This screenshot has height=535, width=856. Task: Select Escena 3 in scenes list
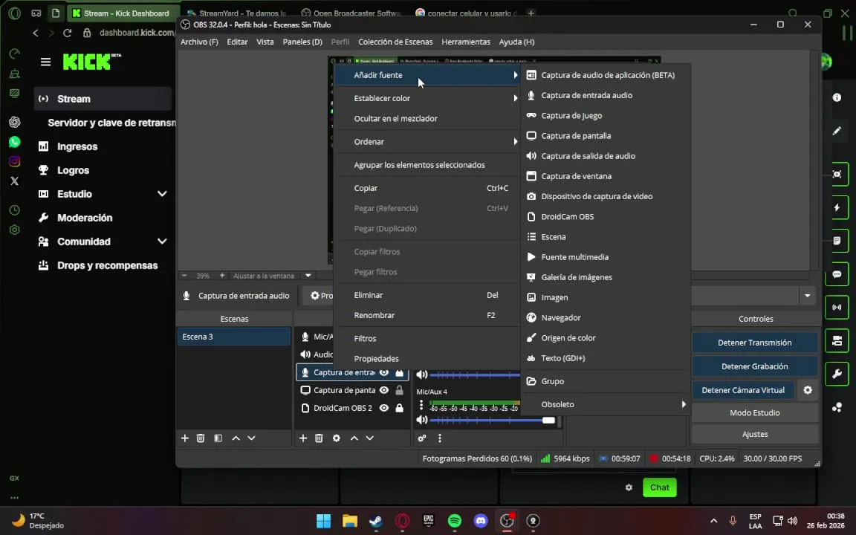[233, 337]
